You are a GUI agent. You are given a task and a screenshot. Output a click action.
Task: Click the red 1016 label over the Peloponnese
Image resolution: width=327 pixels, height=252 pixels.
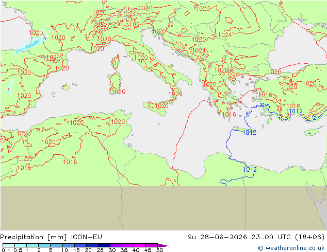click(229, 114)
